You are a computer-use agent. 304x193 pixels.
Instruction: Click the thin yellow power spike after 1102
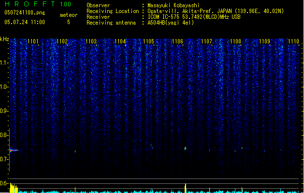point(75,190)
